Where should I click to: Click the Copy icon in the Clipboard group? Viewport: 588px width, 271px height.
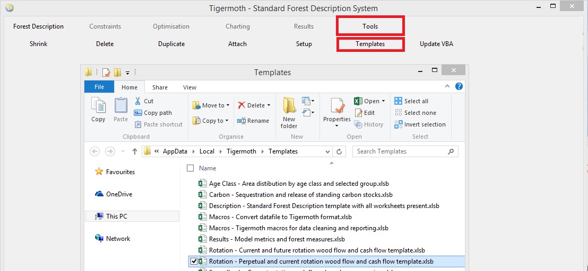click(98, 105)
